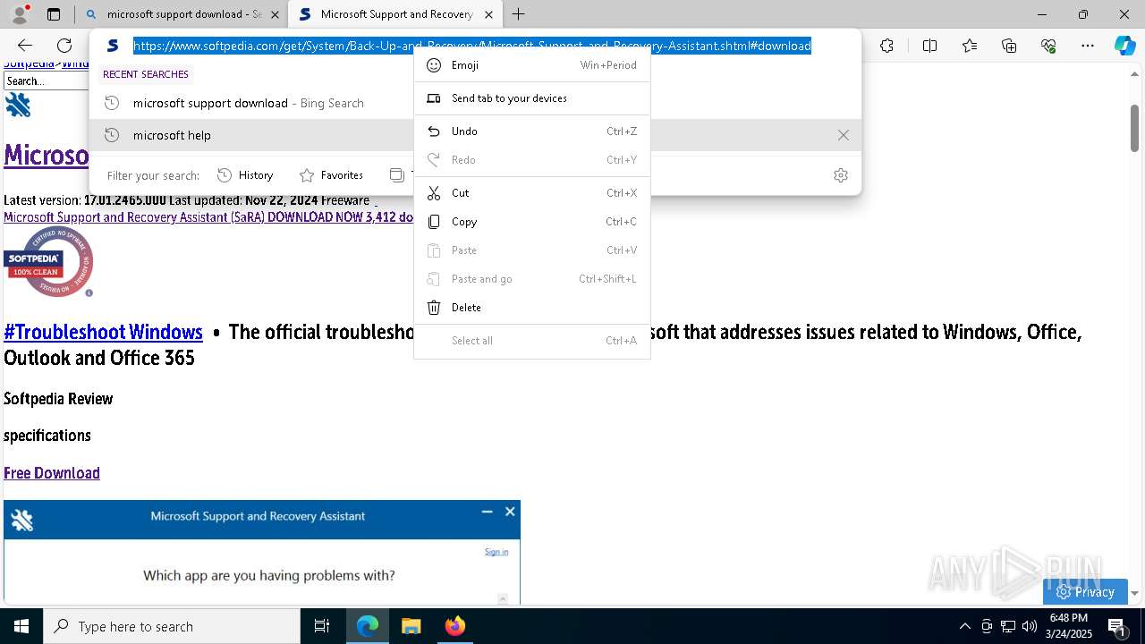Close the 'microsoft support download' tab
This screenshot has width=1145, height=644.
pyautogui.click(x=275, y=14)
